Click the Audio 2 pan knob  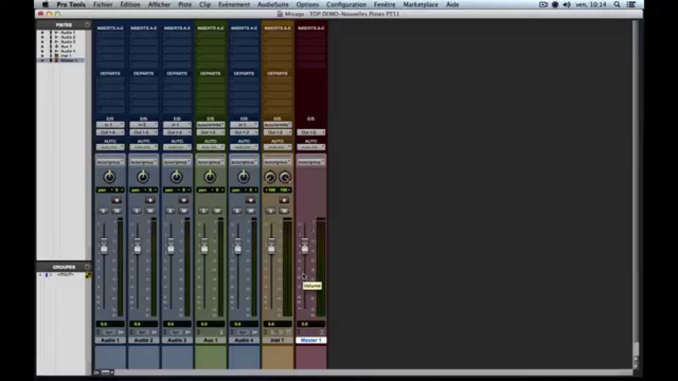pos(143,177)
